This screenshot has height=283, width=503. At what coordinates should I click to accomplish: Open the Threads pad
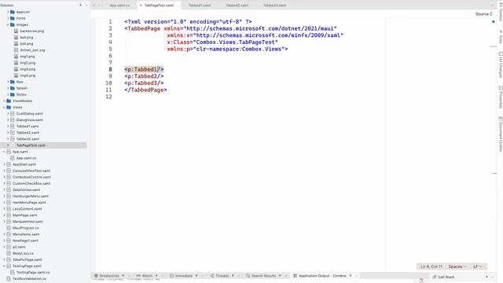pos(222,276)
